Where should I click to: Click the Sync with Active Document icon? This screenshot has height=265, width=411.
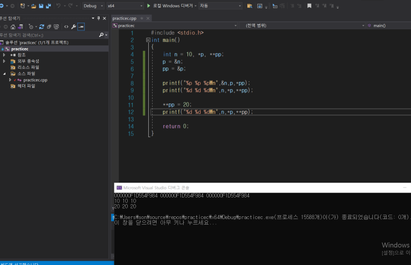(41, 27)
